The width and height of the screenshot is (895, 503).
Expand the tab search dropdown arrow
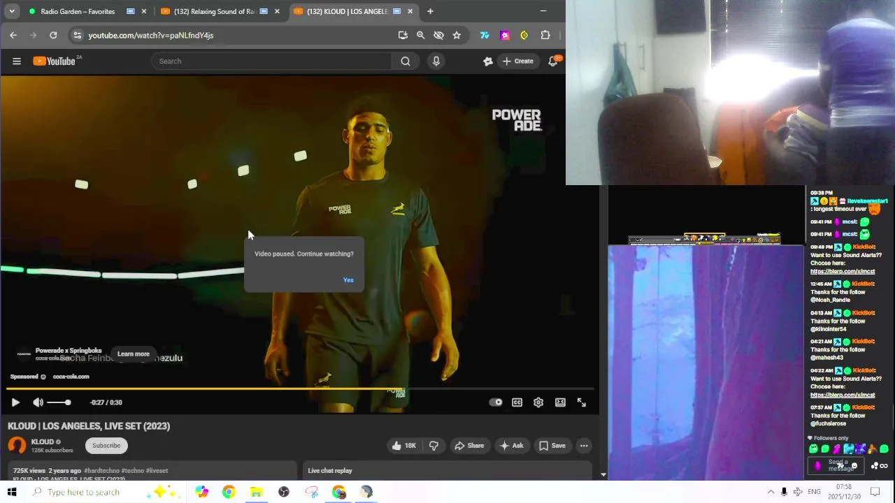(12, 11)
